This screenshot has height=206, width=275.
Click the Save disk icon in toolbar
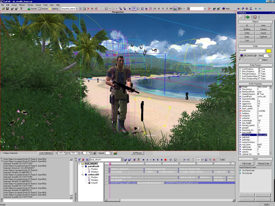tap(8, 9)
